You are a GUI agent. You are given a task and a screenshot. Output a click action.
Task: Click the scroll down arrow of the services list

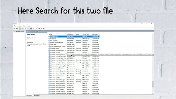tap(153, 93)
